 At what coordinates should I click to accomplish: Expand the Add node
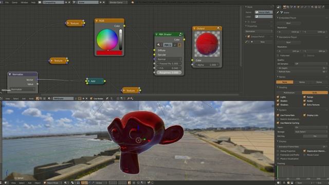pos(89,81)
